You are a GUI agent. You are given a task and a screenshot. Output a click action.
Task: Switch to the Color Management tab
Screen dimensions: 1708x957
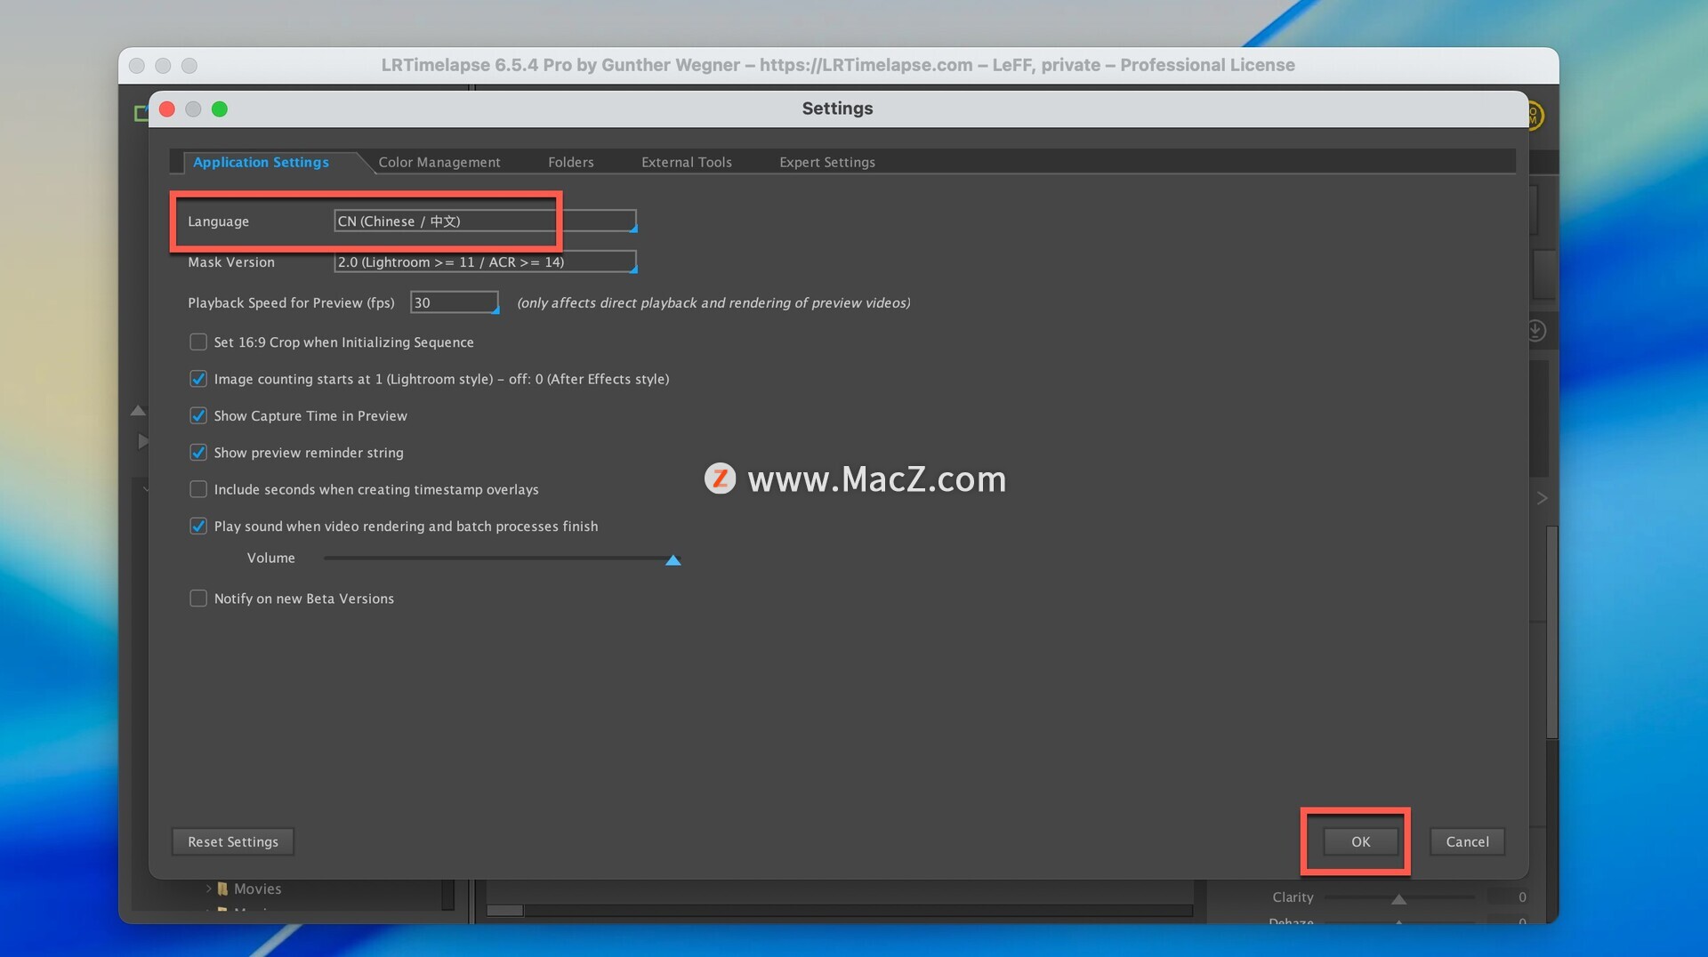[439, 162]
